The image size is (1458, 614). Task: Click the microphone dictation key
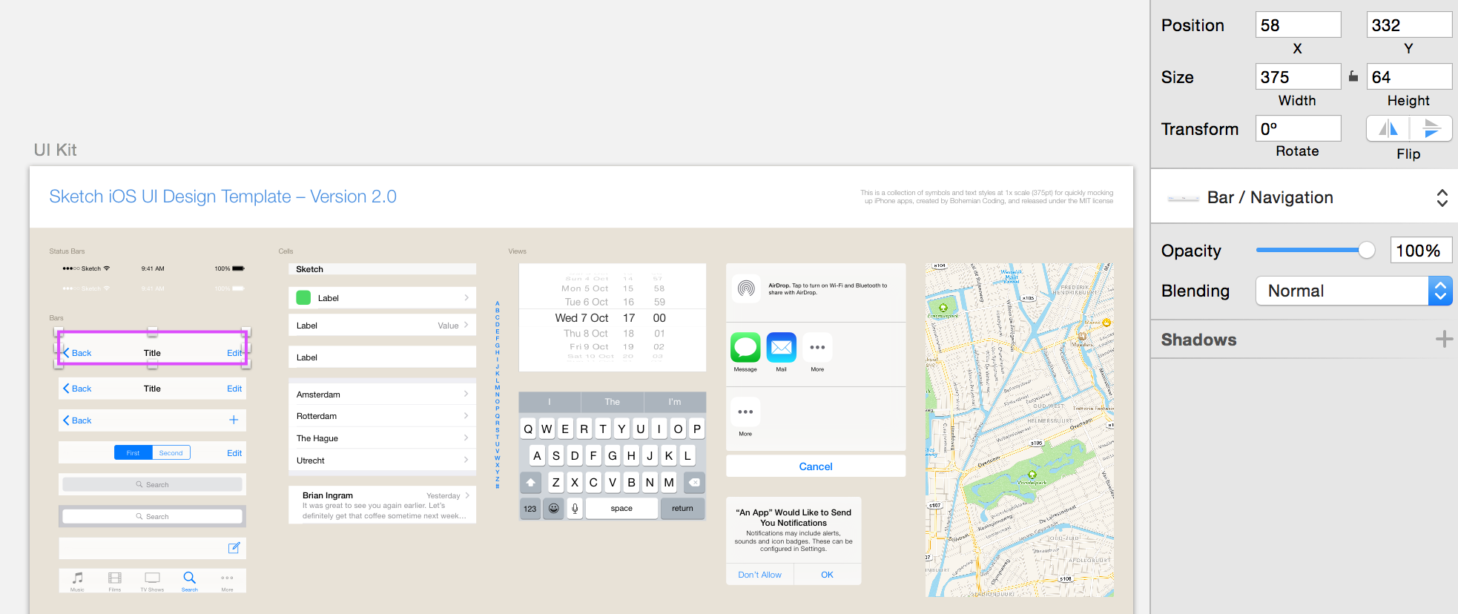[575, 509]
